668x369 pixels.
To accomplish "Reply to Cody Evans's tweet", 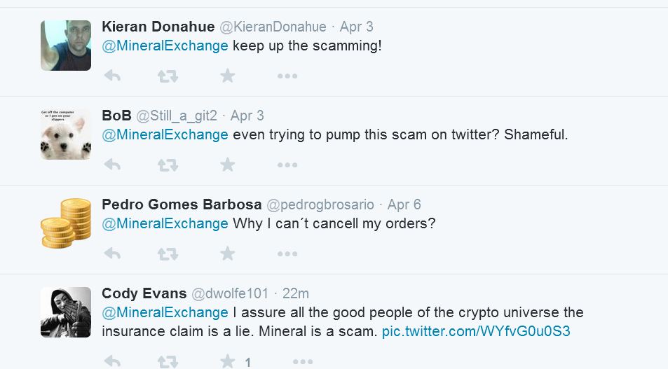I will point(112,362).
